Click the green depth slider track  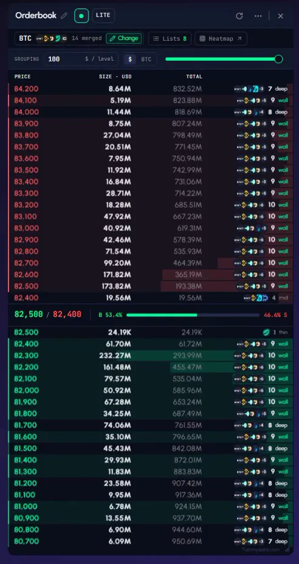click(x=221, y=59)
